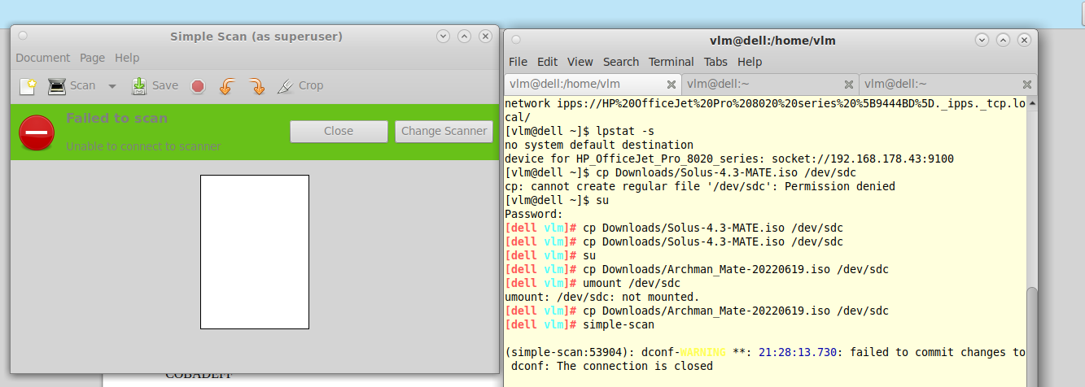Open the Terminal menu in the terminal window

pyautogui.click(x=671, y=62)
